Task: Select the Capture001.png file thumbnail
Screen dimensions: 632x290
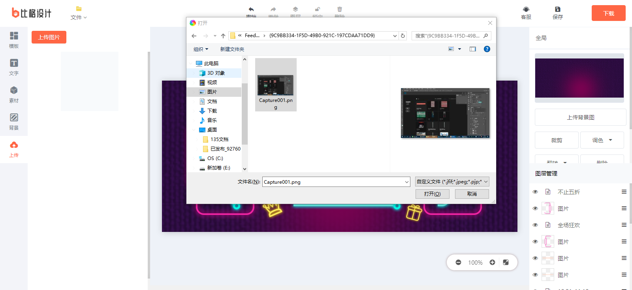Action: [276, 85]
